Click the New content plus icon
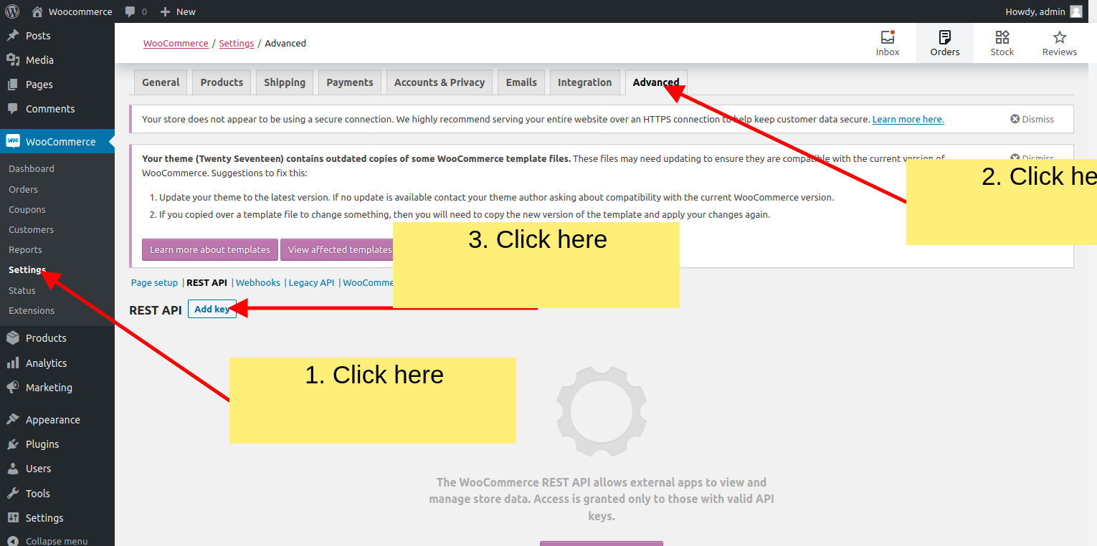The image size is (1097, 546). point(165,11)
